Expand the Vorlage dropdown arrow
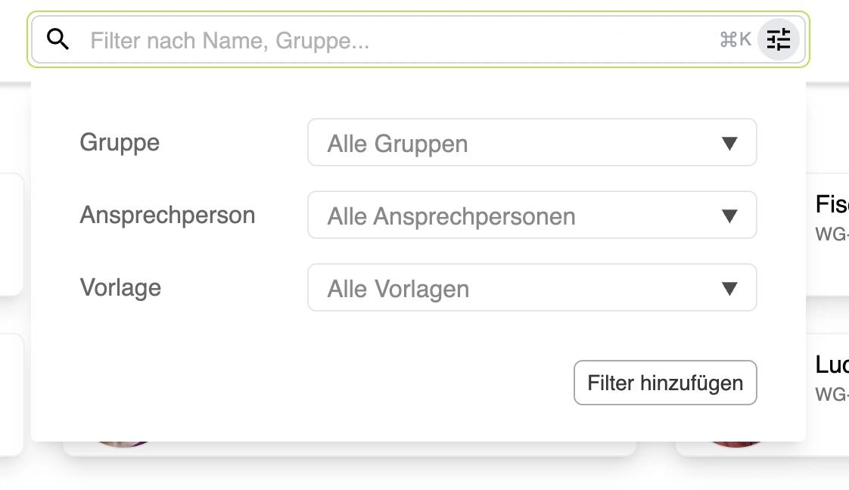849x490 pixels. coord(729,288)
